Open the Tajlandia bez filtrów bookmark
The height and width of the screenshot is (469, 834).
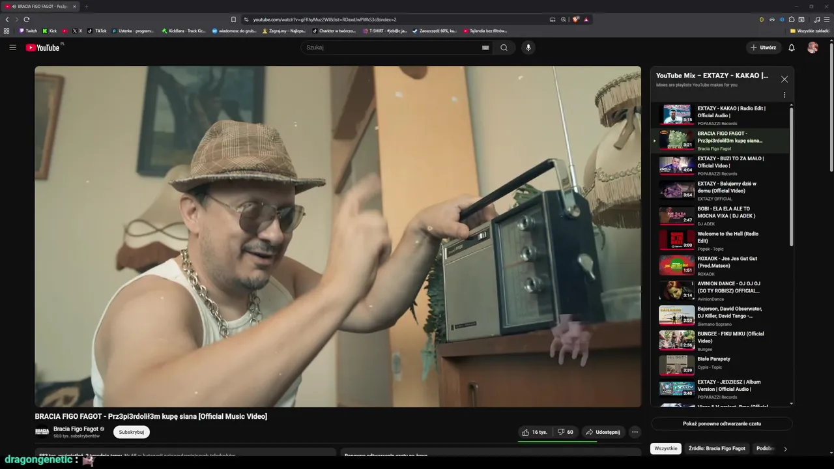click(483, 31)
